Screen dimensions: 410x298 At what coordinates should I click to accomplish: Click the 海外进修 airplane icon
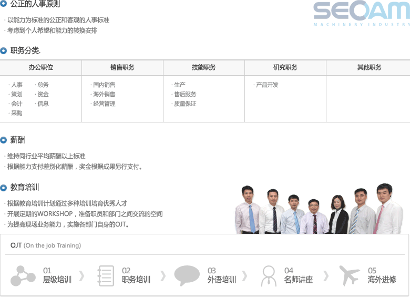[x=349, y=275]
